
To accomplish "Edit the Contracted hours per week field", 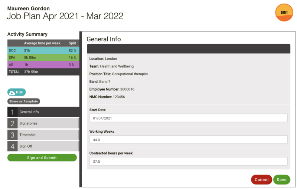I will (x=189, y=162).
